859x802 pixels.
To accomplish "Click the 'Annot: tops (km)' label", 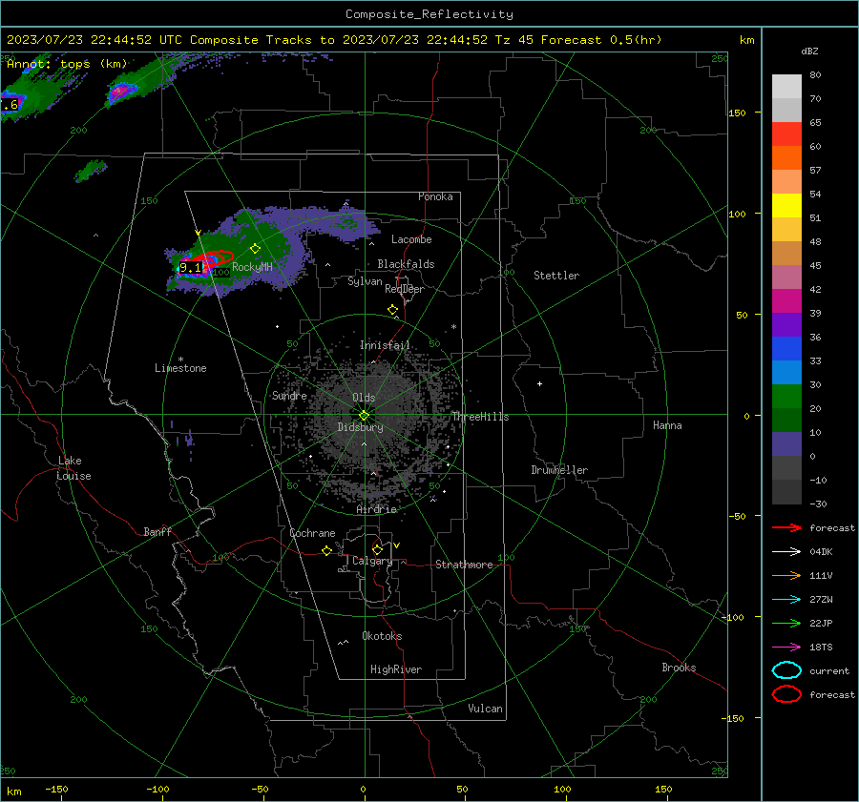I will pyautogui.click(x=67, y=64).
